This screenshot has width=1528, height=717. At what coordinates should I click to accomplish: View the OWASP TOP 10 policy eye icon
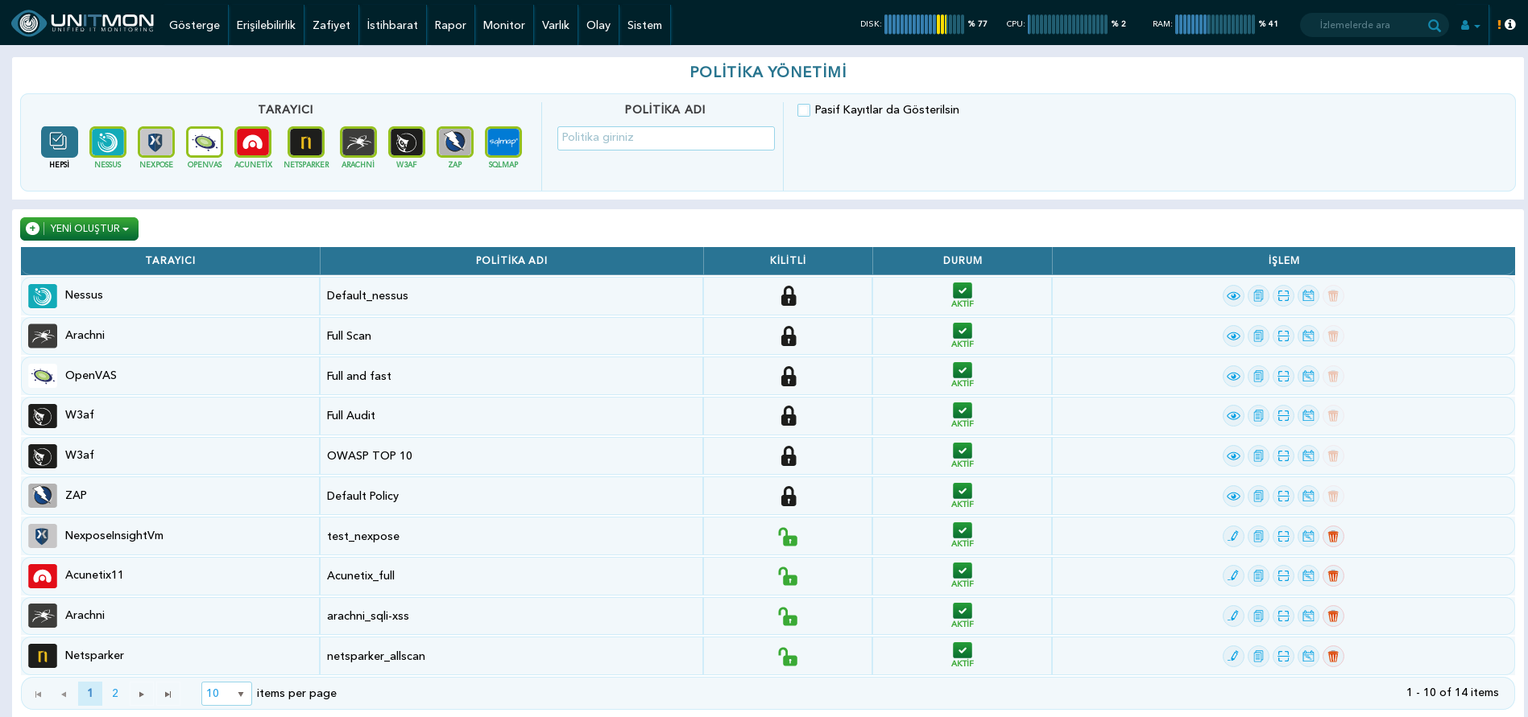click(1233, 456)
